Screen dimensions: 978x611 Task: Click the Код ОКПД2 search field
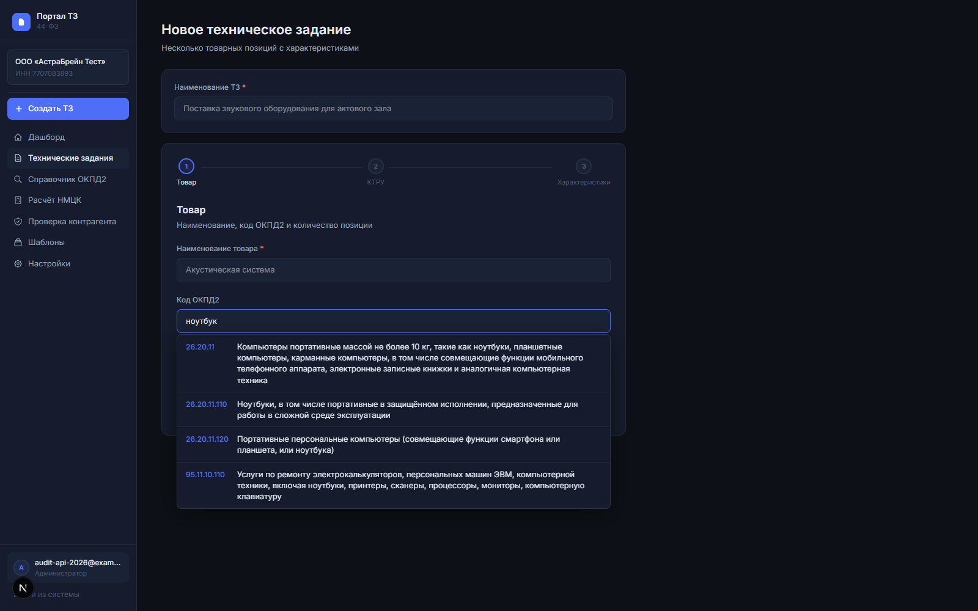(394, 321)
